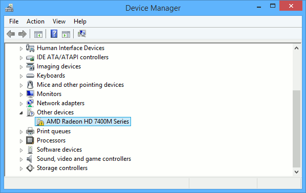The width and height of the screenshot is (306, 193).
Task: Select the Network adapters label
Action: point(61,103)
